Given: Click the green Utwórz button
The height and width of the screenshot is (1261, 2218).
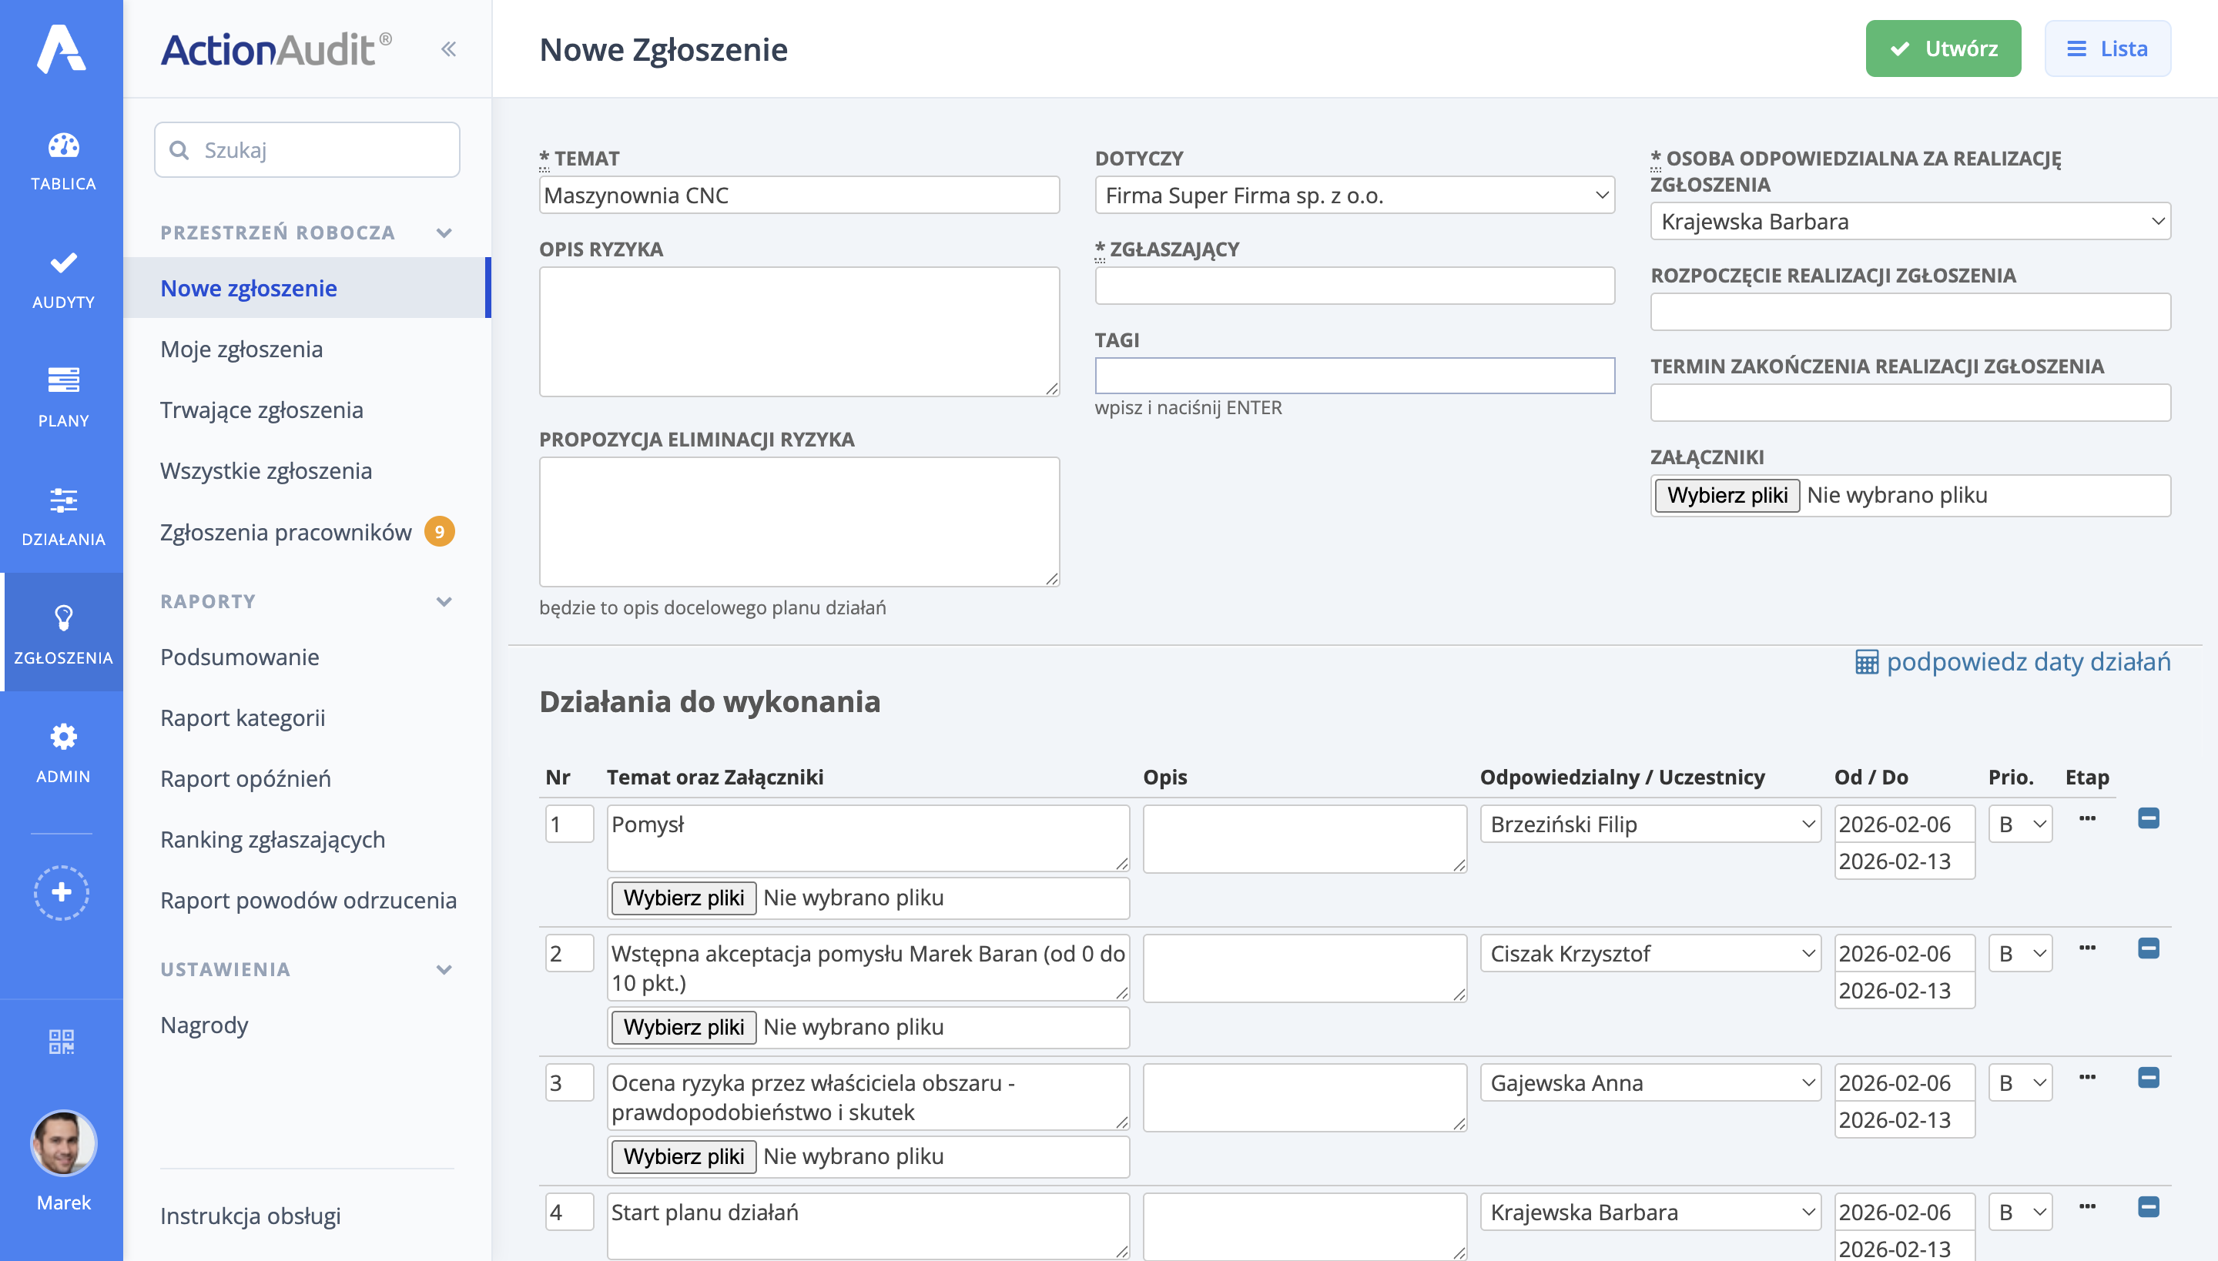Looking at the screenshot, I should (1942, 48).
